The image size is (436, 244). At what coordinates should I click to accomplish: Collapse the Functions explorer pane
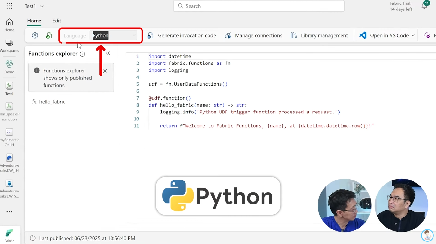tap(108, 53)
